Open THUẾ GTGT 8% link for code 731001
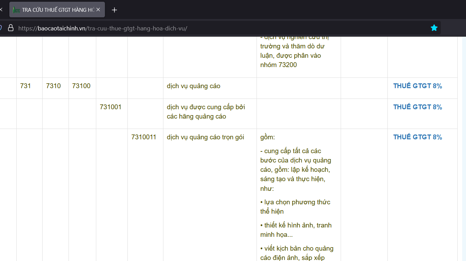This screenshot has width=466, height=261. (x=417, y=107)
